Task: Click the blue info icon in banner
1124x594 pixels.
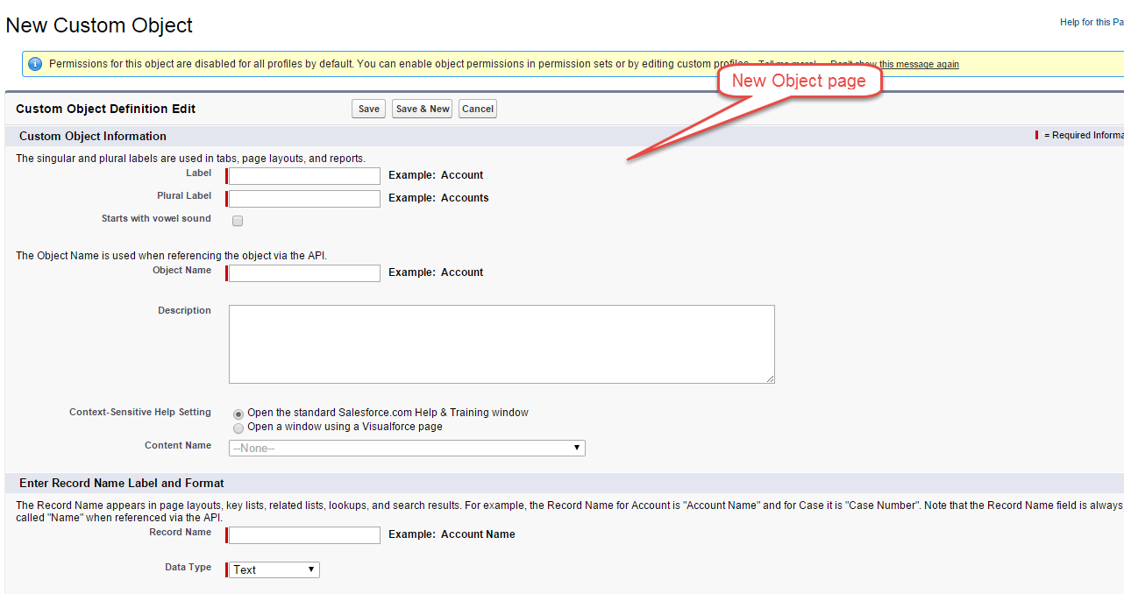Action: point(35,64)
